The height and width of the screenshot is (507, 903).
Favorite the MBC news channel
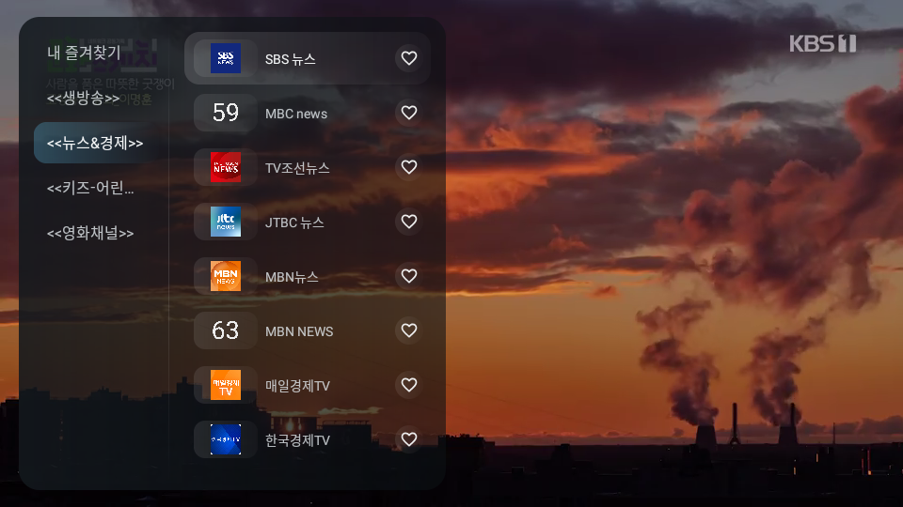(x=409, y=113)
